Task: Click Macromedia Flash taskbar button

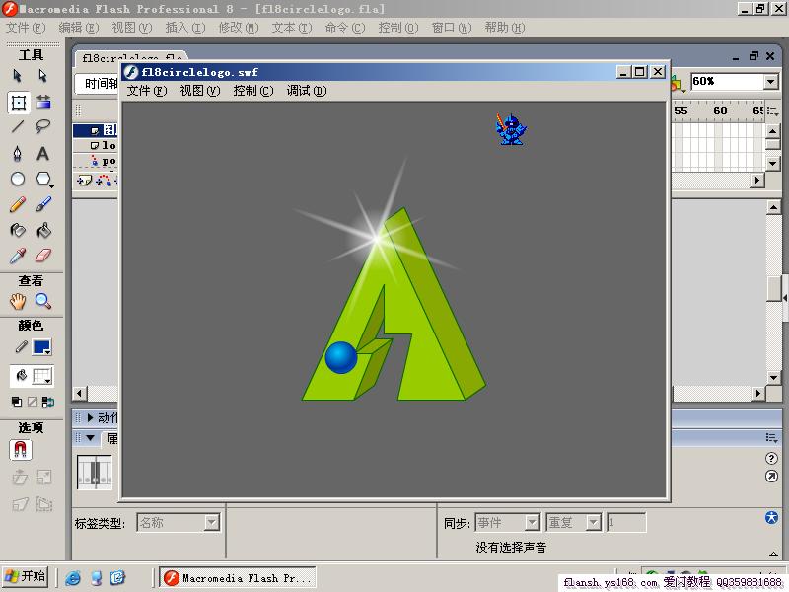Action: point(238,578)
